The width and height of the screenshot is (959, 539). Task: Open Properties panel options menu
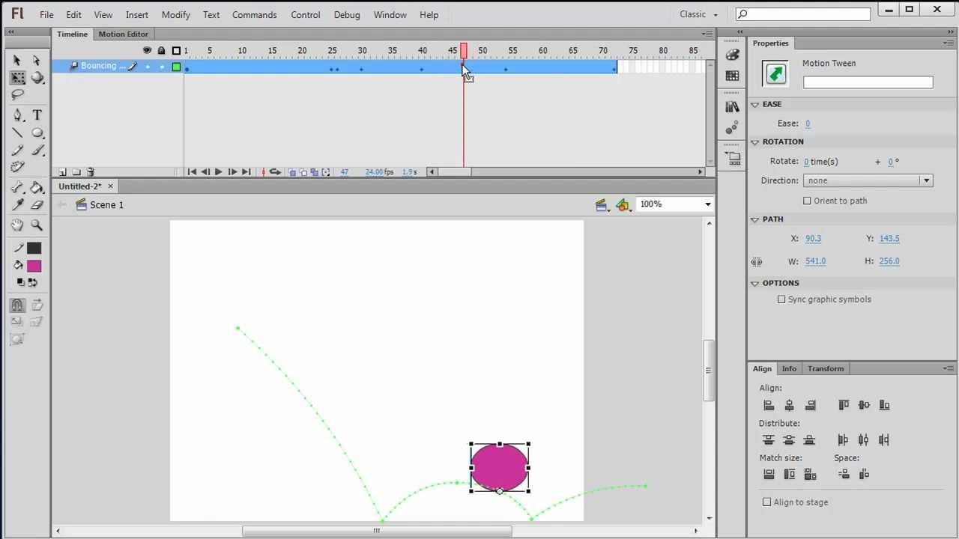tap(949, 43)
